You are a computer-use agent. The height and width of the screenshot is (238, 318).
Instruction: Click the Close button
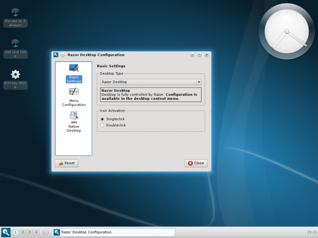pyautogui.click(x=196, y=163)
